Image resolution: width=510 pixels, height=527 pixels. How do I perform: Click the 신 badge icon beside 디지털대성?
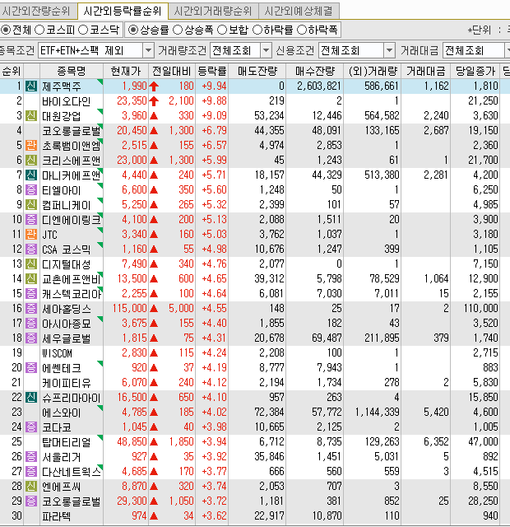(31, 263)
